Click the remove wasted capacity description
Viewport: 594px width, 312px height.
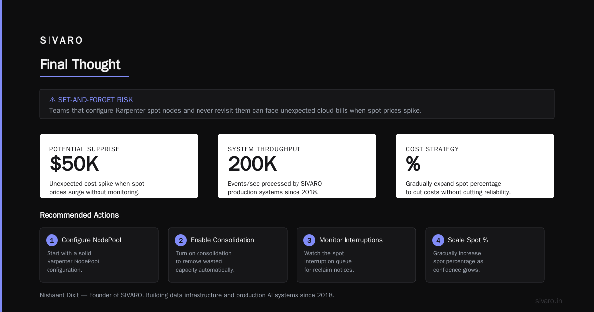(205, 261)
